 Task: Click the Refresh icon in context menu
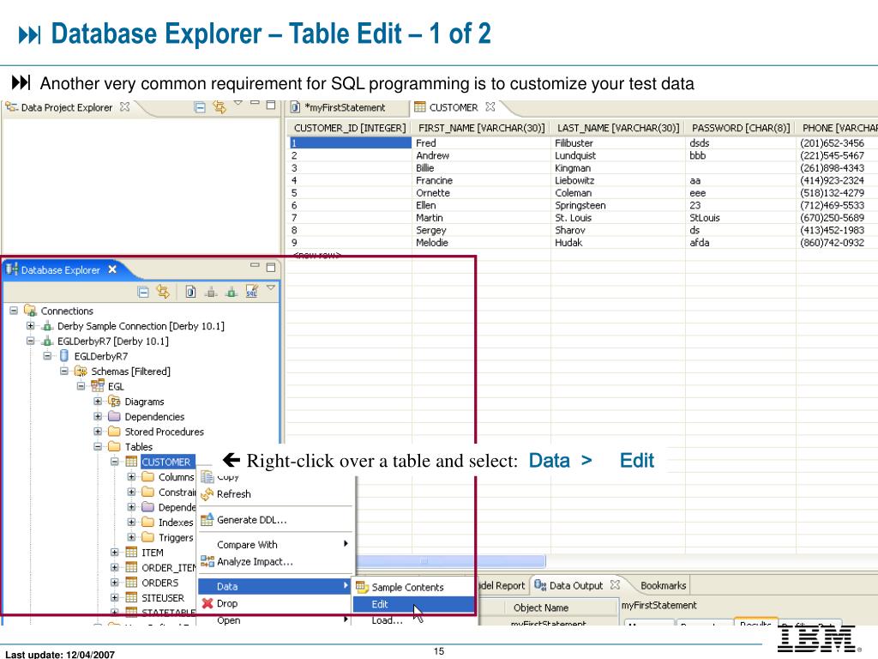(x=207, y=493)
